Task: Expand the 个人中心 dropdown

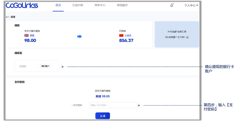Action: tap(191, 5)
